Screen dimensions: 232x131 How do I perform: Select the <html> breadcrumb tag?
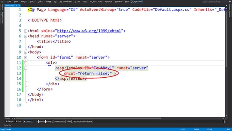[x=42, y=121]
